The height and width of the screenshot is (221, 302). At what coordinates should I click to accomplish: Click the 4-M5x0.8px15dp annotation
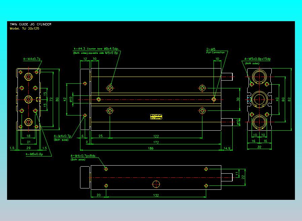(257, 59)
